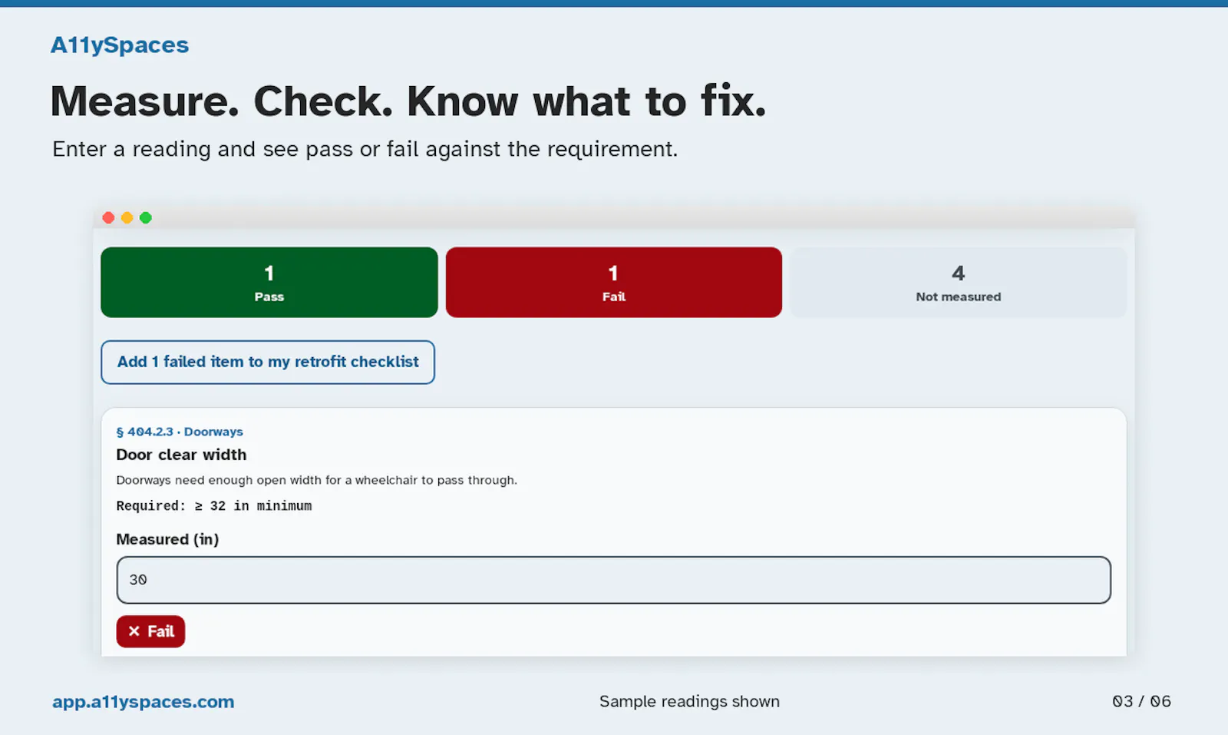Click the Required: ≥ 32 in minimum text
The height and width of the screenshot is (735, 1228).
point(214,505)
